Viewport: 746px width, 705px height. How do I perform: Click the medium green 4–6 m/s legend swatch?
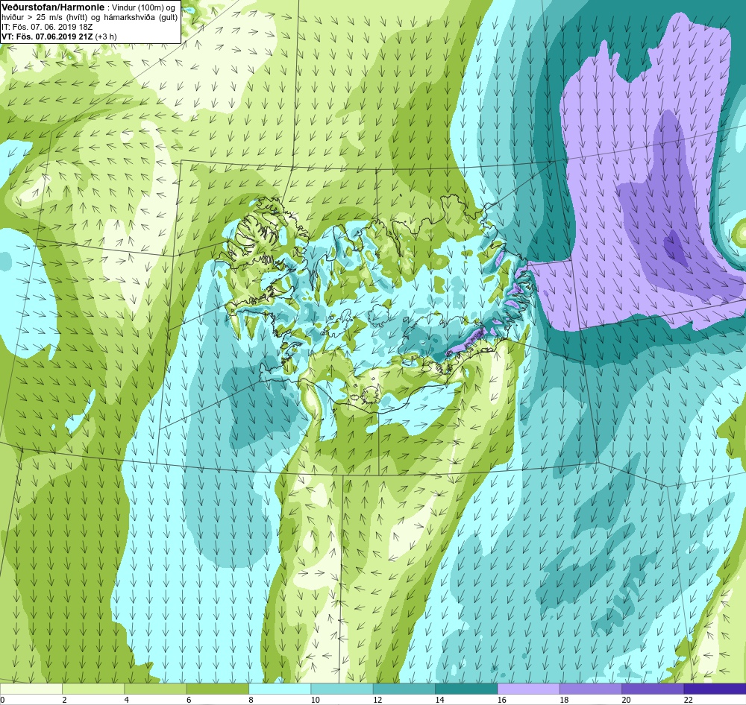[156, 689]
